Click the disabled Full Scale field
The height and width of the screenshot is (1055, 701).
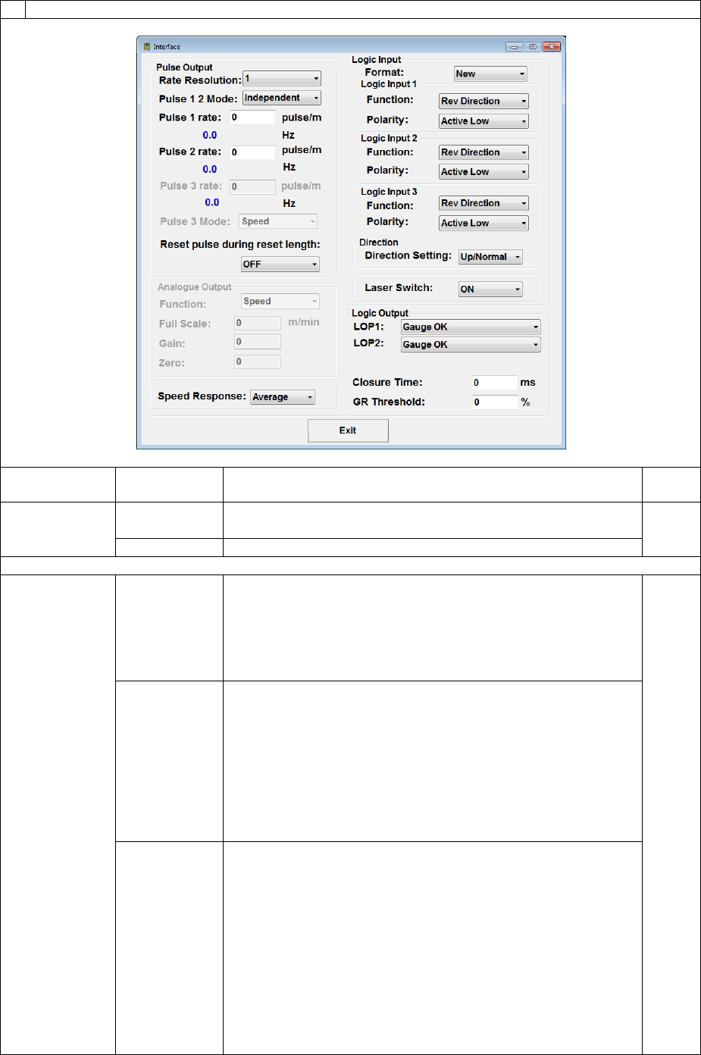258,323
